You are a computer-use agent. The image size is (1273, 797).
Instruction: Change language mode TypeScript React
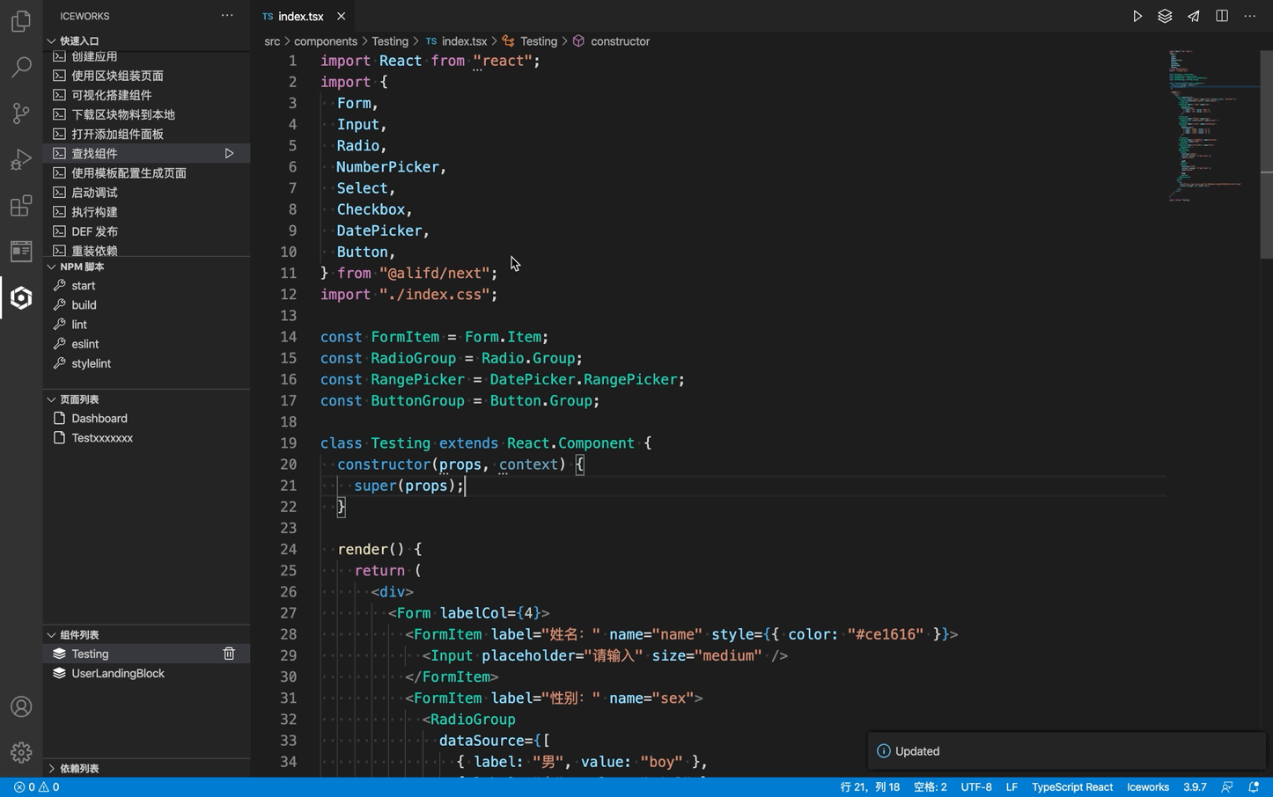click(x=1072, y=787)
